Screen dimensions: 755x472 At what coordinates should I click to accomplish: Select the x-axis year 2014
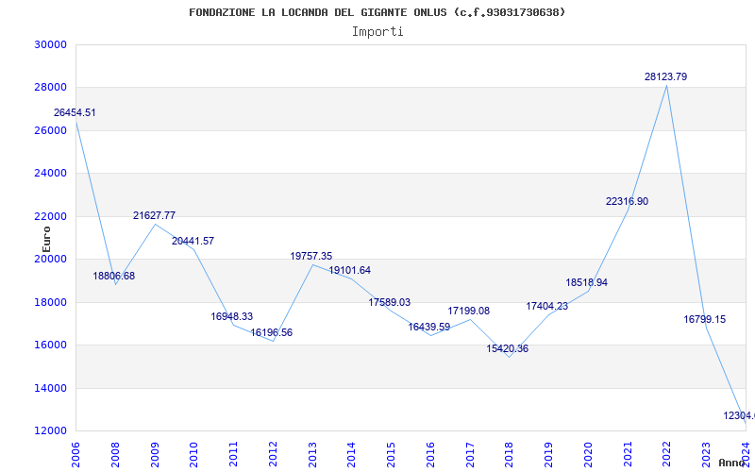click(351, 454)
